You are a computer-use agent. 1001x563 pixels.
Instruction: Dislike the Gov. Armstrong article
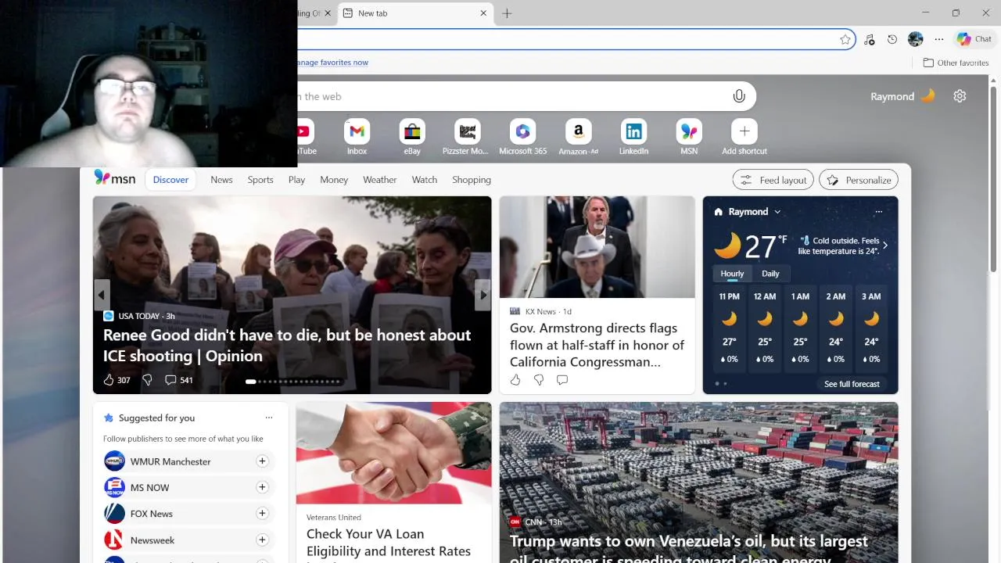(539, 380)
